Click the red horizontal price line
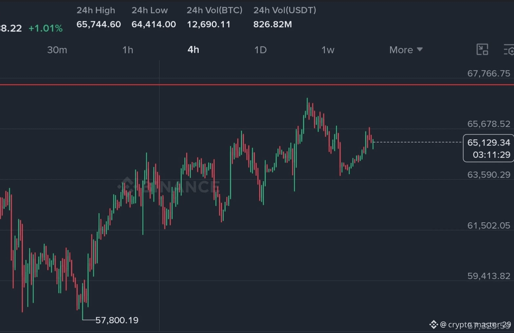The width and height of the screenshot is (514, 333). (257, 85)
